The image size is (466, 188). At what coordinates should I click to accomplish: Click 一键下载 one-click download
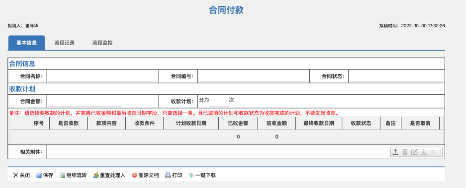(202, 175)
